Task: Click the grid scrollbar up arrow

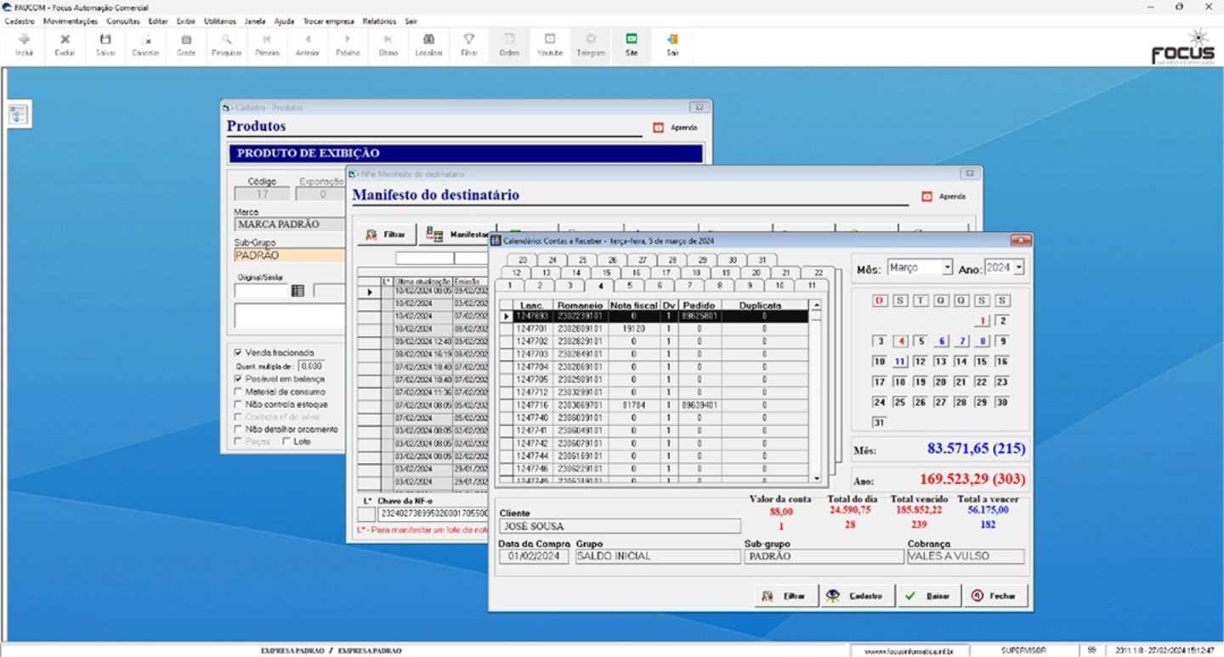Action: click(817, 304)
